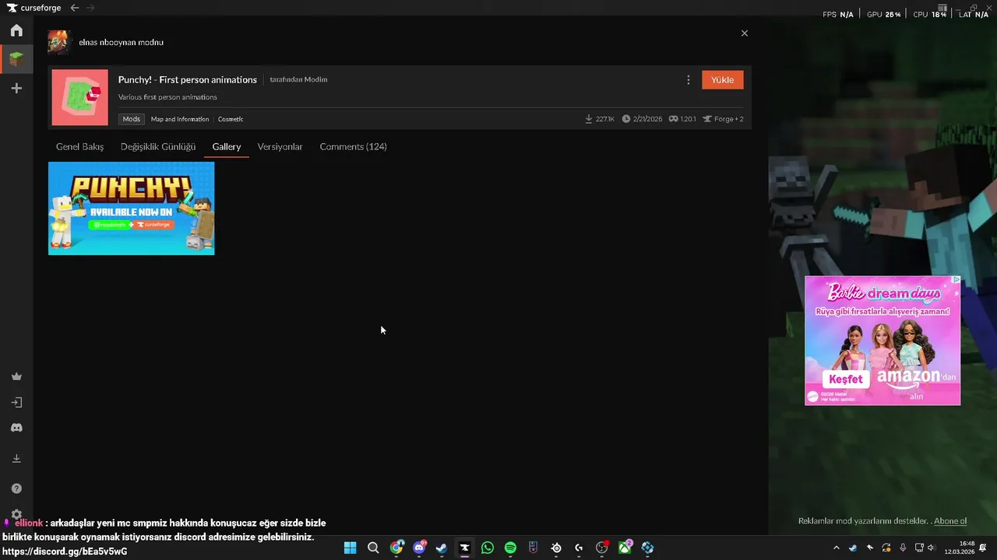Click Keşfet on the Barbie ad
997x560 pixels.
tap(845, 380)
